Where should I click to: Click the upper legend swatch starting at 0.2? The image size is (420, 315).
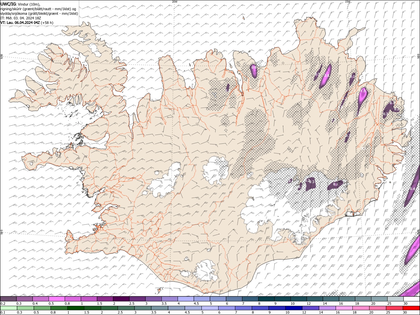tap(8, 299)
